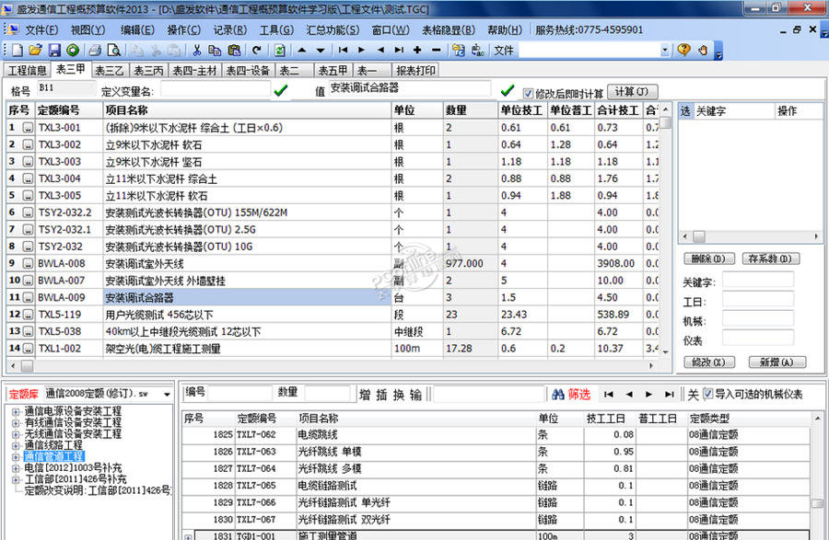Click ellipsis button in row TXL3-001
829x540 pixels.
pos(28,128)
